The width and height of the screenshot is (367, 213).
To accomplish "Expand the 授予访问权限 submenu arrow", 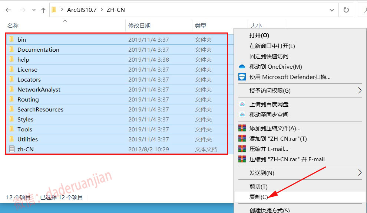I will tap(360, 90).
